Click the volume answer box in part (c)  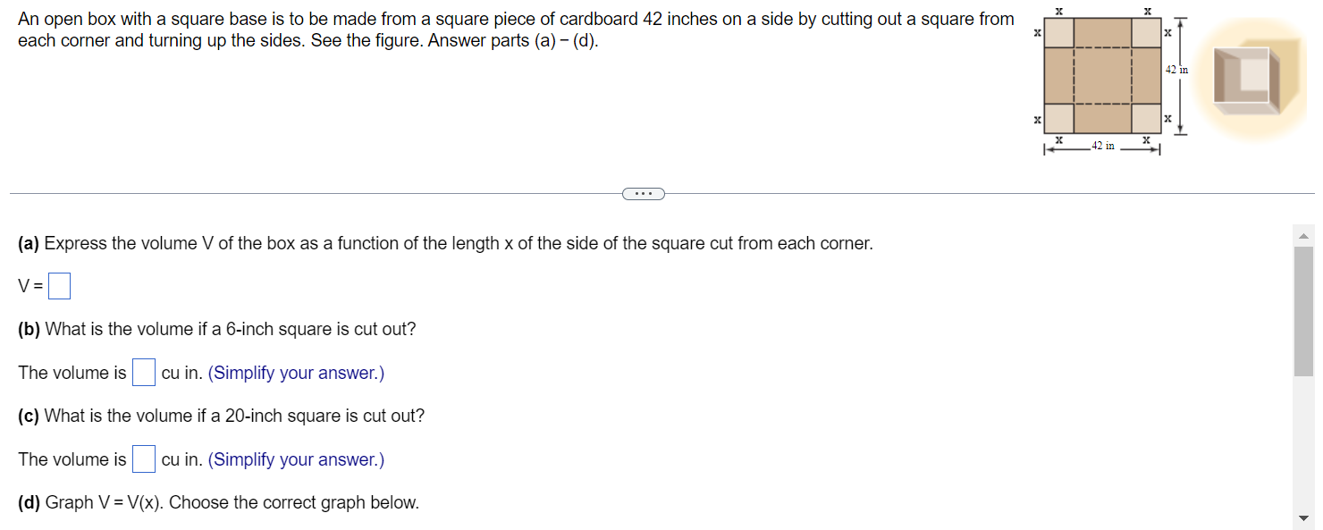[143, 458]
